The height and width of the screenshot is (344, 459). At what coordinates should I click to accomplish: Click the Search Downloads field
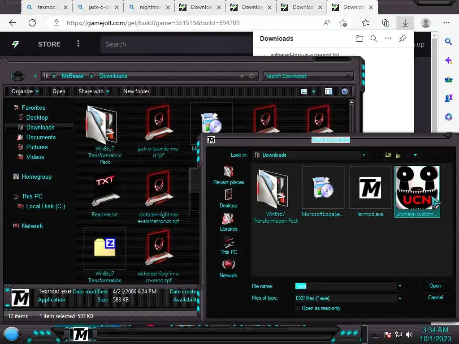pyautogui.click(x=307, y=76)
